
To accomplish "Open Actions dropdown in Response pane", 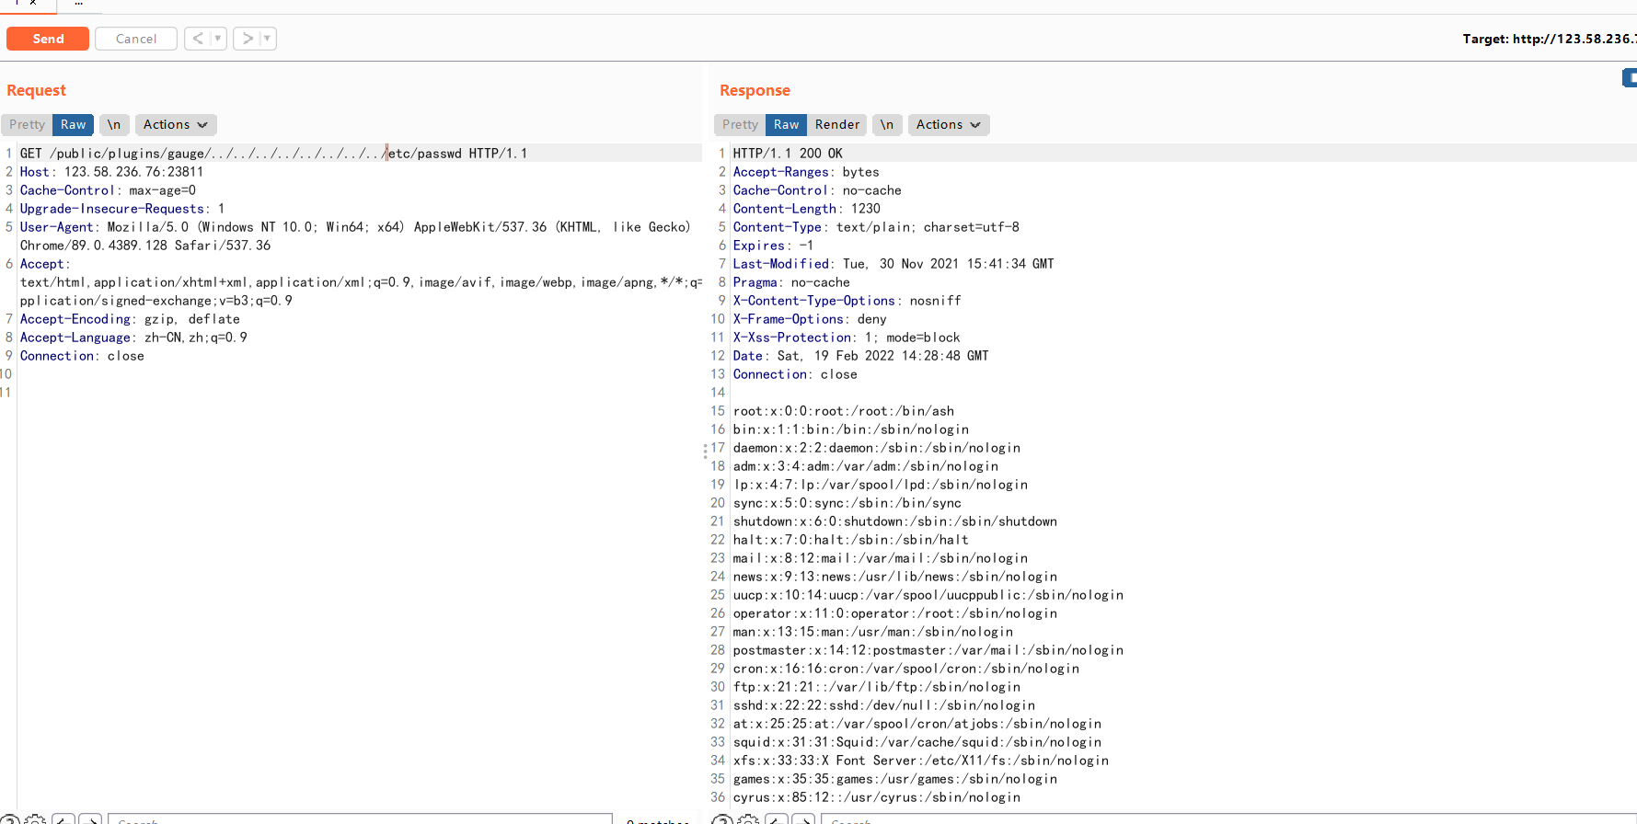I will click(x=949, y=124).
